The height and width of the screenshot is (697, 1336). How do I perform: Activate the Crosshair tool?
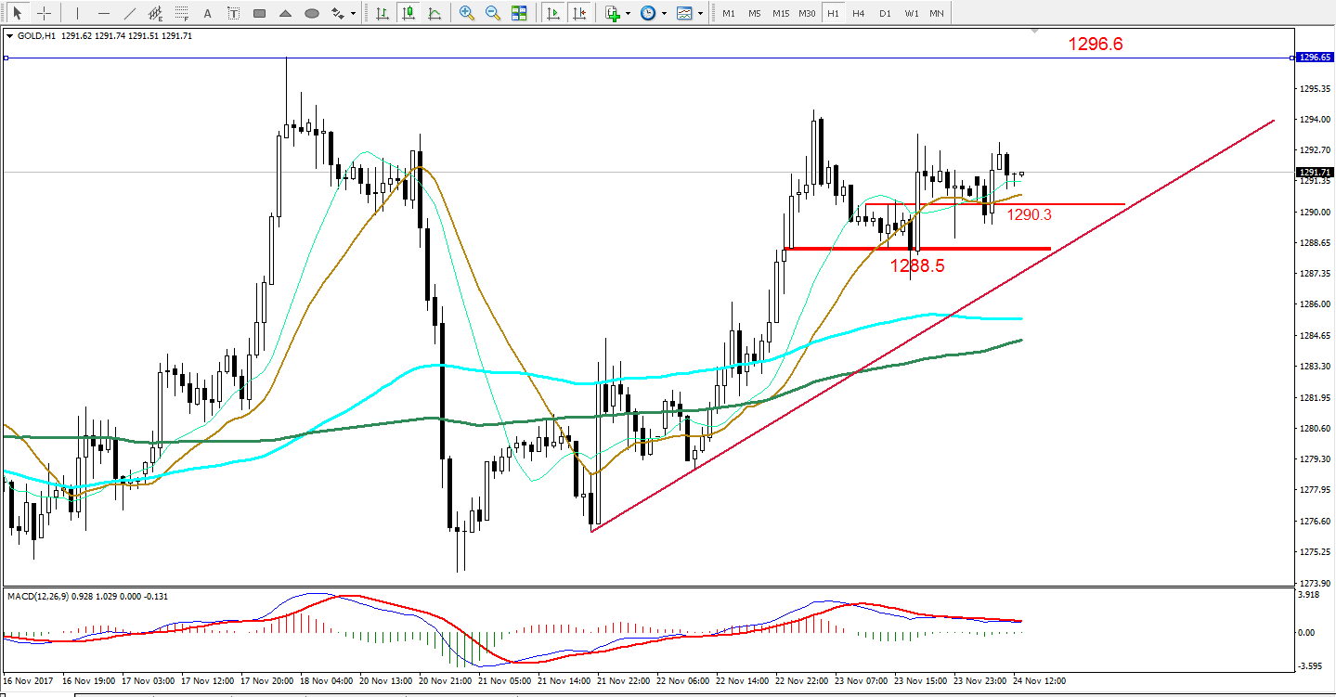point(44,14)
